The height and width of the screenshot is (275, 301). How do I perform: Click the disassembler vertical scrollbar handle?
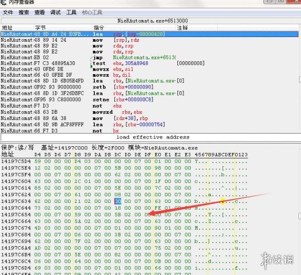(x=300, y=79)
